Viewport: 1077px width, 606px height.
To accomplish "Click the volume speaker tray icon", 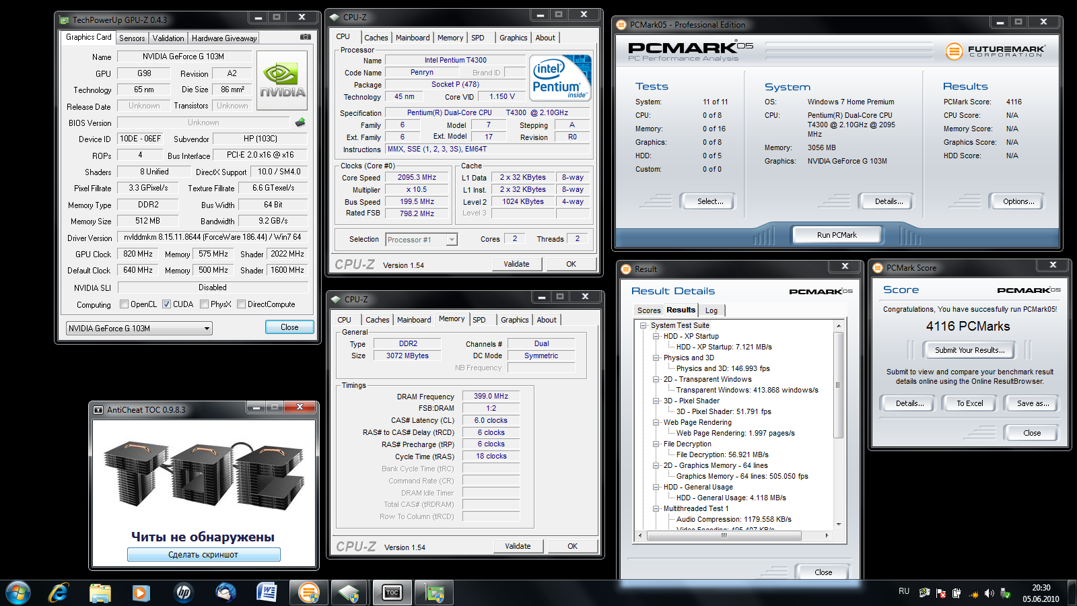I will tap(989, 593).
